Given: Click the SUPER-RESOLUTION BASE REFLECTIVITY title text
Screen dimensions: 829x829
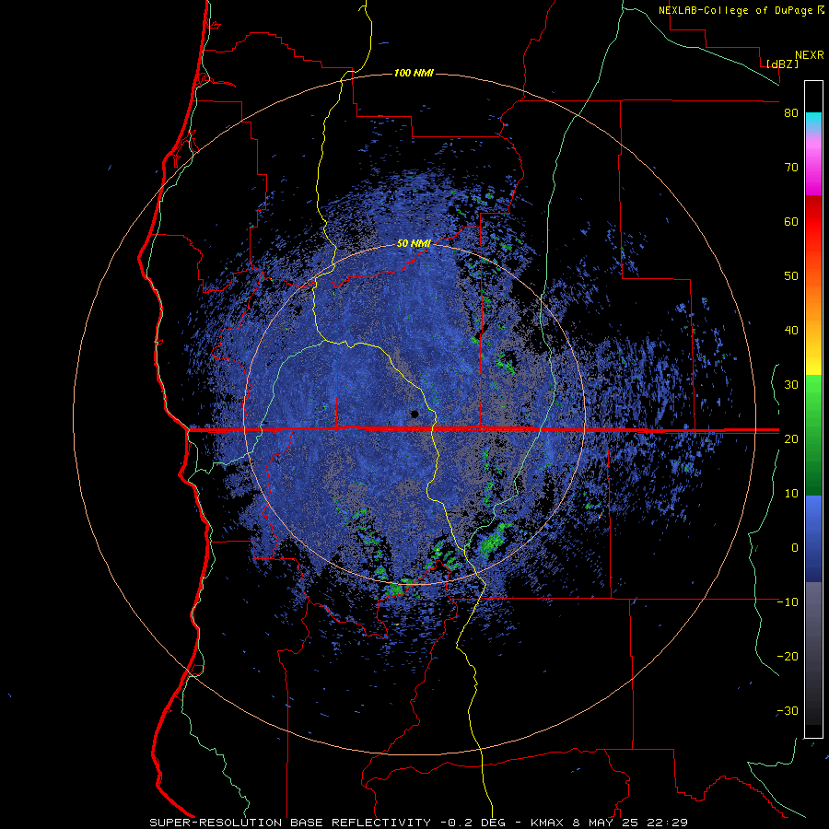Looking at the screenshot, I should (x=290, y=823).
